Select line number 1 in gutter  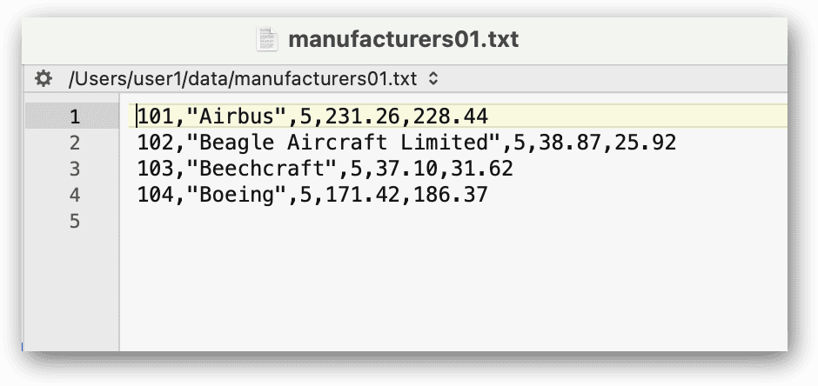coord(75,116)
